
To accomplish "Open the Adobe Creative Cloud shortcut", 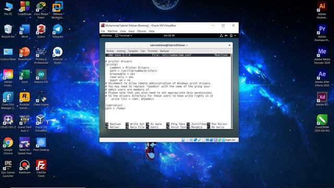I will (8, 78).
